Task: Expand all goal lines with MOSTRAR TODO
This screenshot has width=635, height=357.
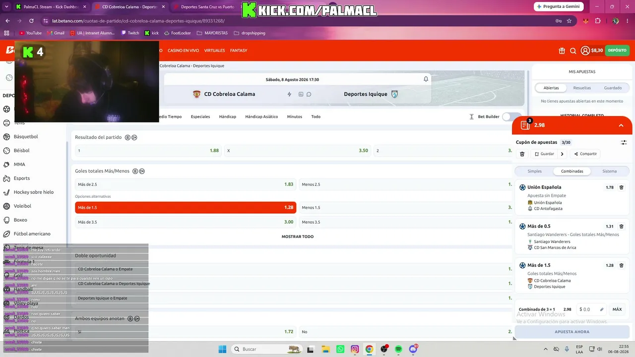Action: 298,237
